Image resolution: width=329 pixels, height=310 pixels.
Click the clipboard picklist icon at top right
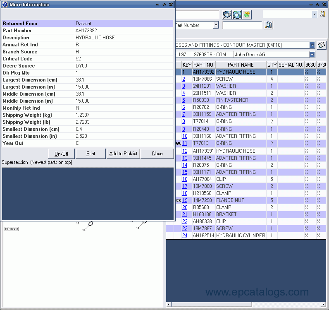322,14
